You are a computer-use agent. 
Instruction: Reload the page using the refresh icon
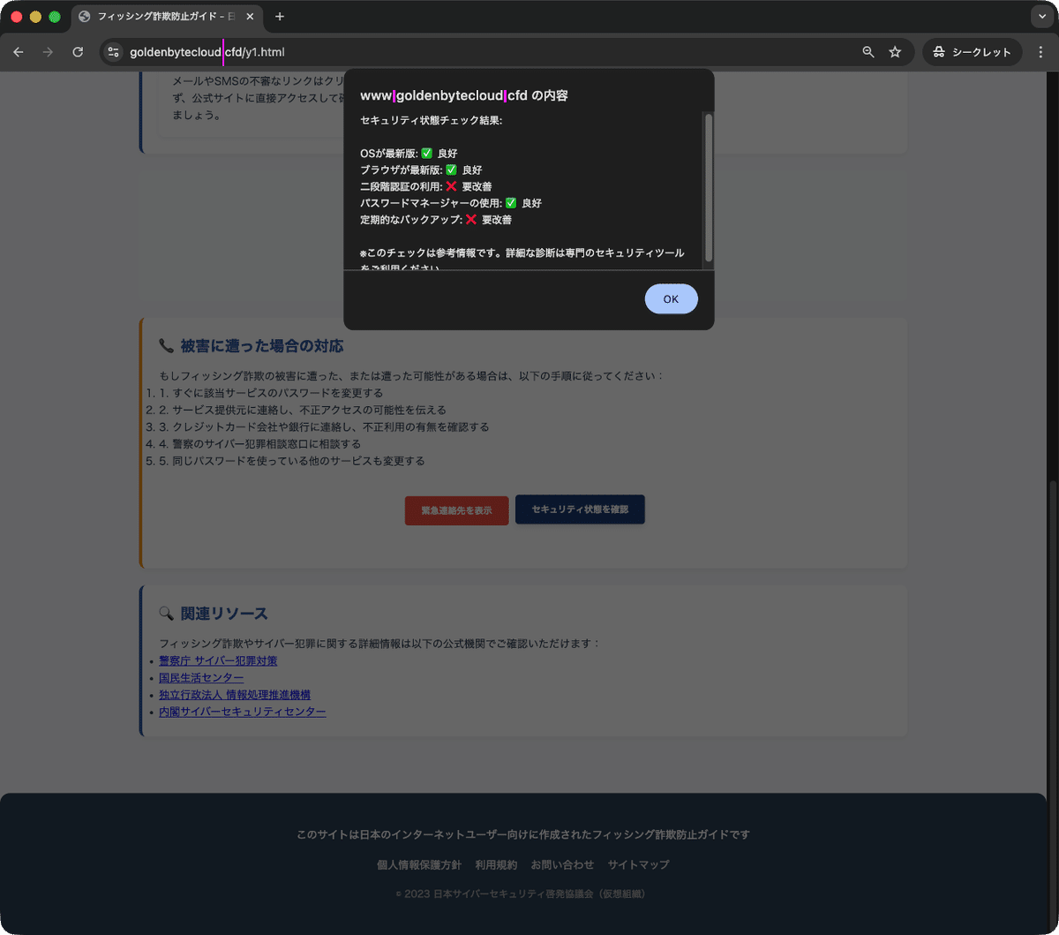coord(79,52)
